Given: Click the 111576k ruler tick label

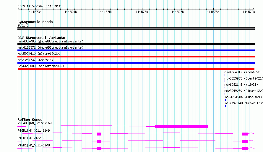Looking at the screenshot, I should [x=142, y=12].
